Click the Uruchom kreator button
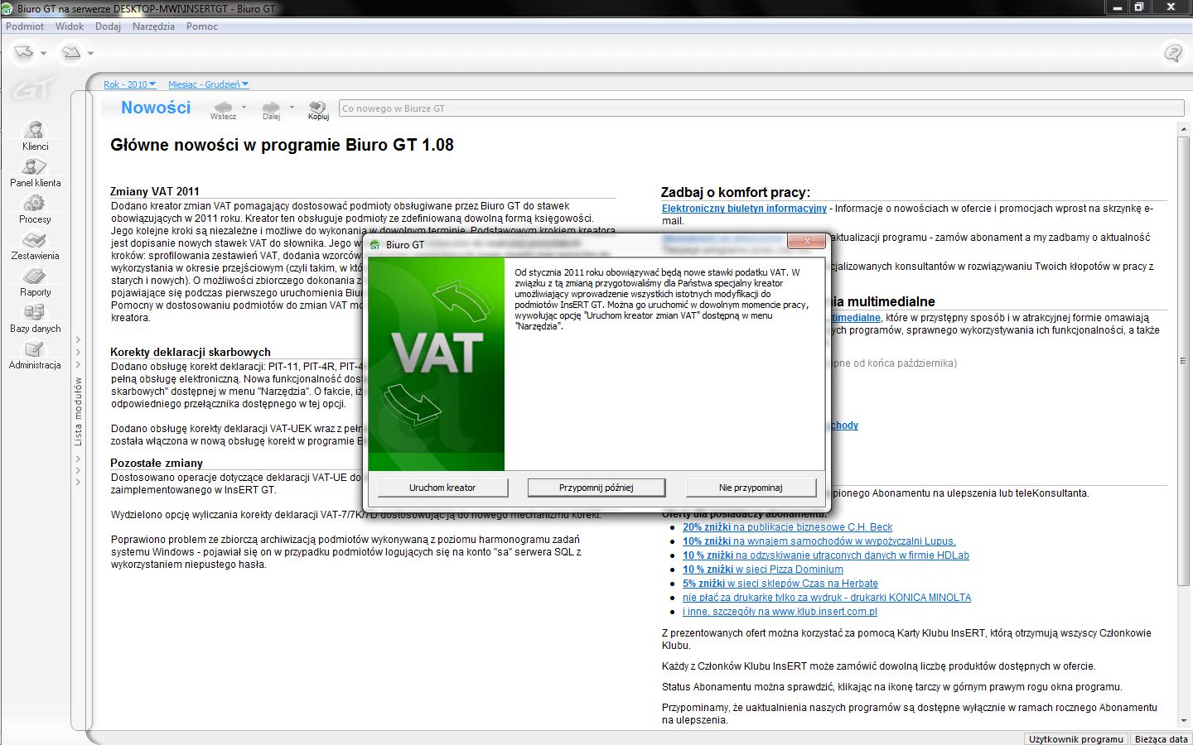This screenshot has width=1193, height=745. [x=442, y=488]
